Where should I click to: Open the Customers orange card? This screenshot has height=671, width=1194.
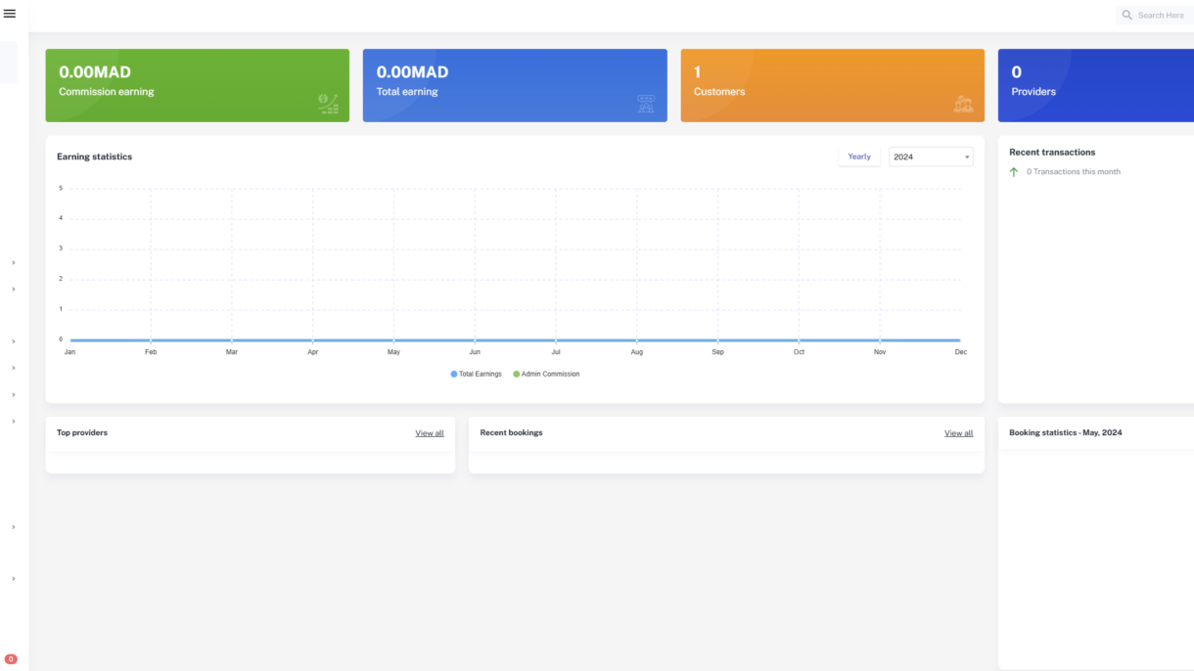833,85
